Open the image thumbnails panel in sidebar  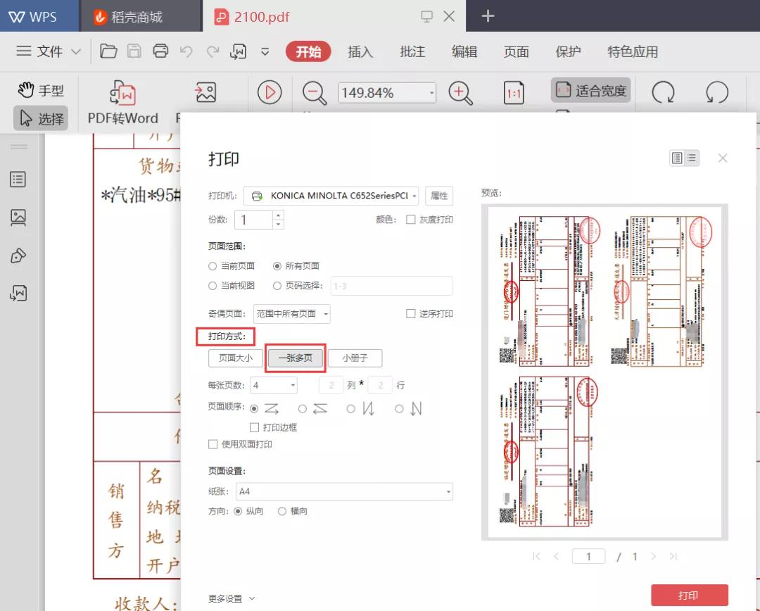(x=19, y=218)
